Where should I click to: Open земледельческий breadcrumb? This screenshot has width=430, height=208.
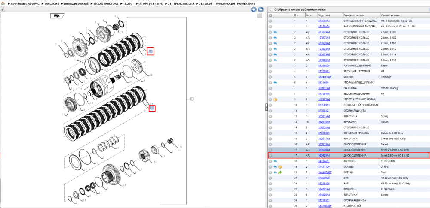point(76,4)
